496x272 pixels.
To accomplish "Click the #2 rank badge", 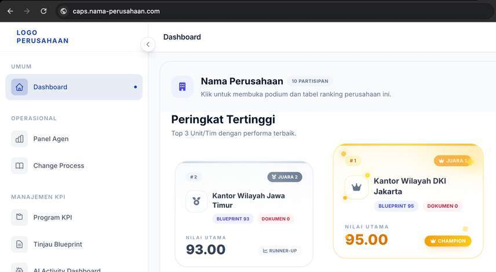I will [x=194, y=177].
